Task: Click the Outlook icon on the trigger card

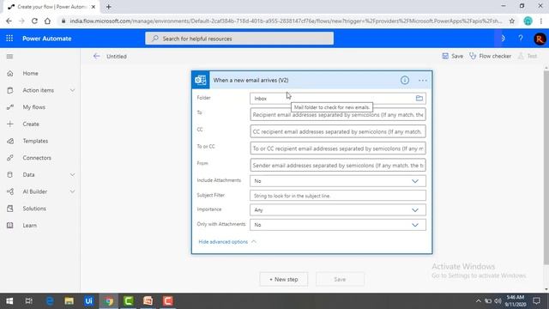Action: click(200, 80)
